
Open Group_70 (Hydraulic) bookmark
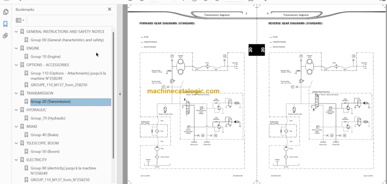pyautogui.click(x=48, y=118)
